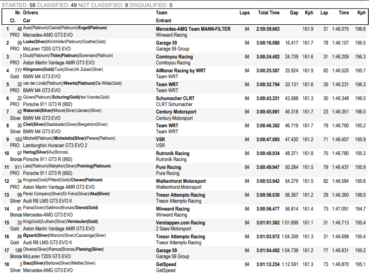369x273 pixels.
Task: Click team name Comtoyou Racing in bold
Action: [174, 56]
